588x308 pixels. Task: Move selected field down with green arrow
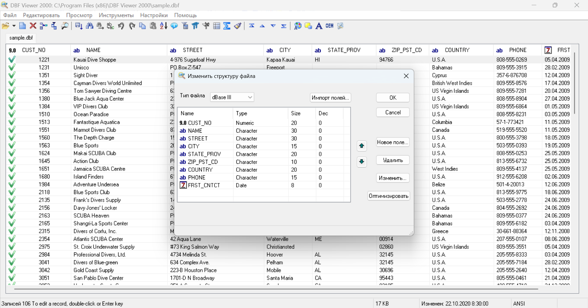(x=362, y=162)
